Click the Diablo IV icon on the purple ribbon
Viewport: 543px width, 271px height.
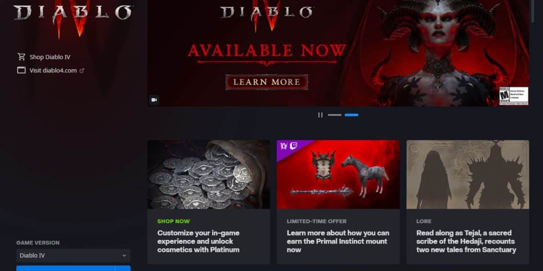(x=284, y=146)
